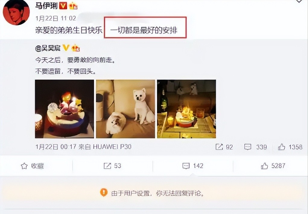
Task: Open the username link 马伊琍
Action: [46, 6]
